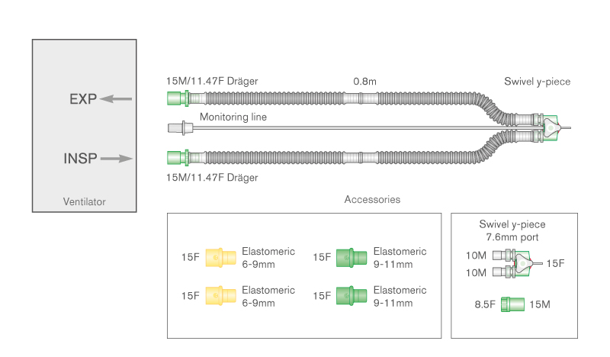Click the y-piece image in accessory box

click(514, 264)
